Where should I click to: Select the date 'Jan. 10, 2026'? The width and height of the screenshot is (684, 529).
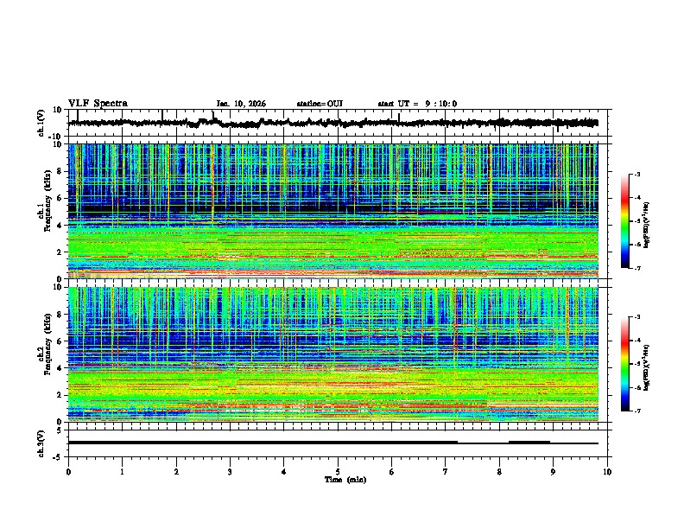(x=241, y=104)
